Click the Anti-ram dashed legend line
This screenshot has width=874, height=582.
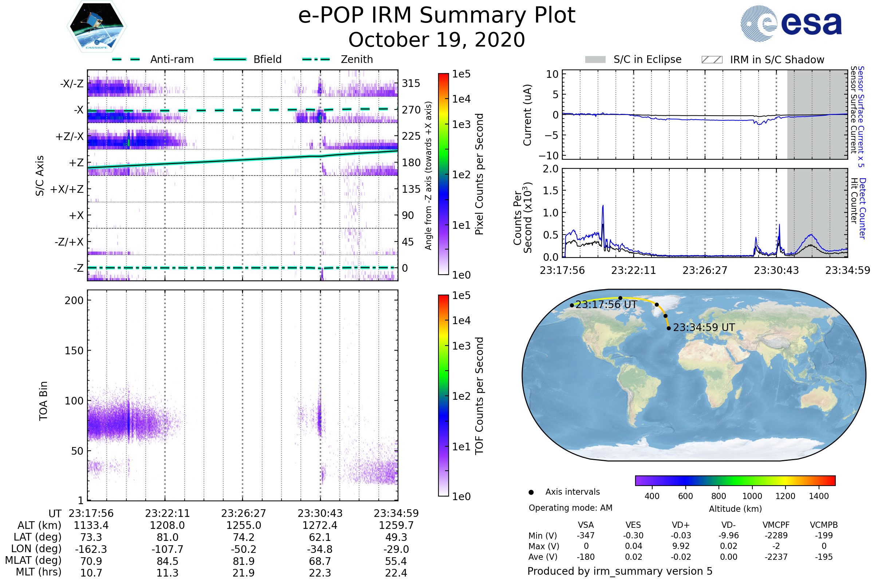(126, 59)
